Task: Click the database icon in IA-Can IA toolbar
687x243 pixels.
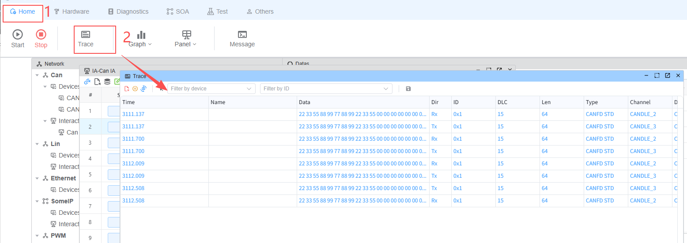Action: (x=107, y=82)
